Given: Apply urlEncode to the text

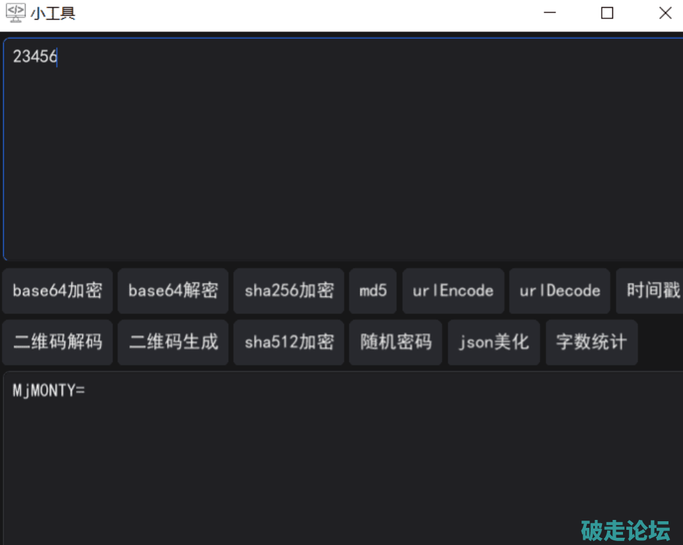Looking at the screenshot, I should (x=453, y=291).
